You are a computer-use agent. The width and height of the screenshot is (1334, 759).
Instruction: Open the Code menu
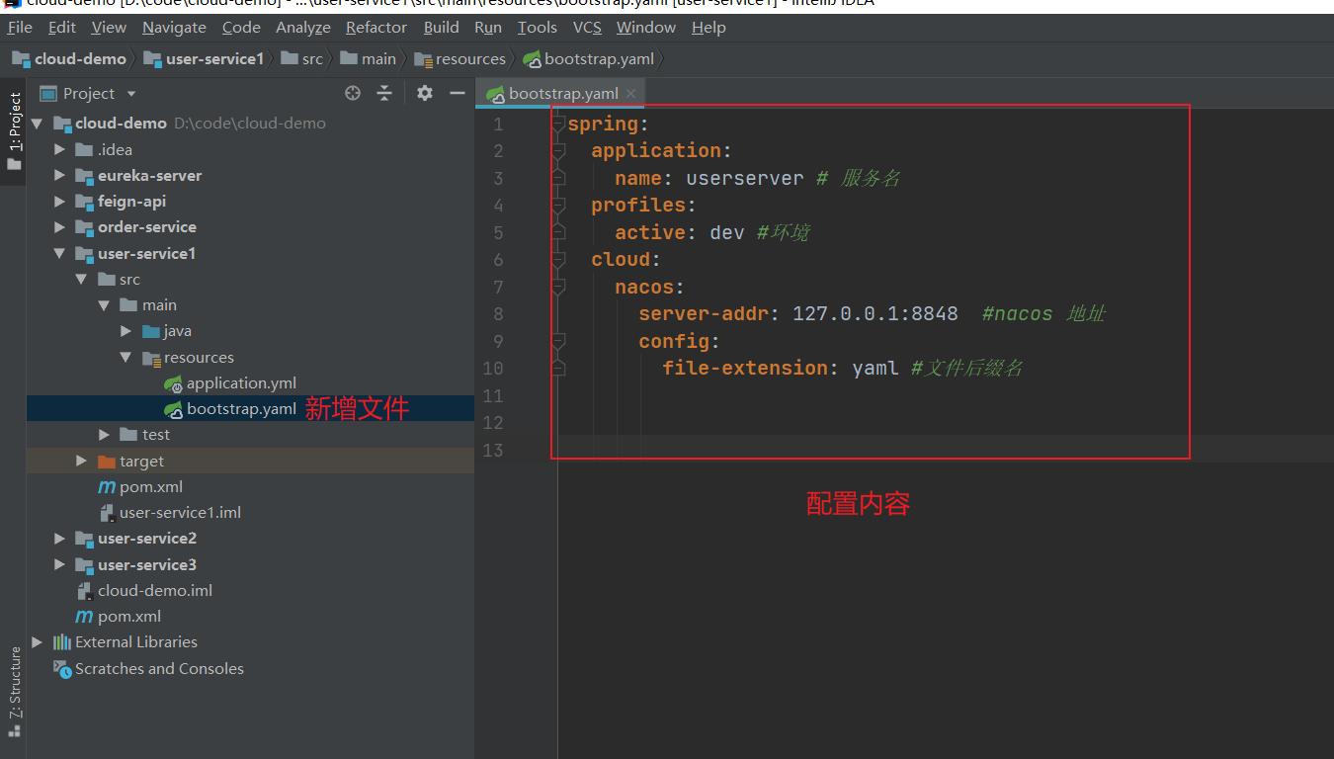241,28
